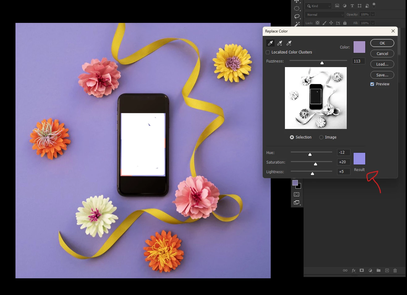The image size is (407, 295).
Task: Lock transparent pixels in Layers panel
Action: pos(317,23)
